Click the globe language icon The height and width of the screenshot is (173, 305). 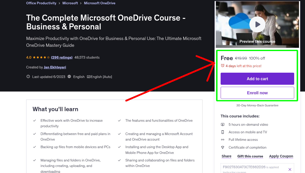coord(70,77)
